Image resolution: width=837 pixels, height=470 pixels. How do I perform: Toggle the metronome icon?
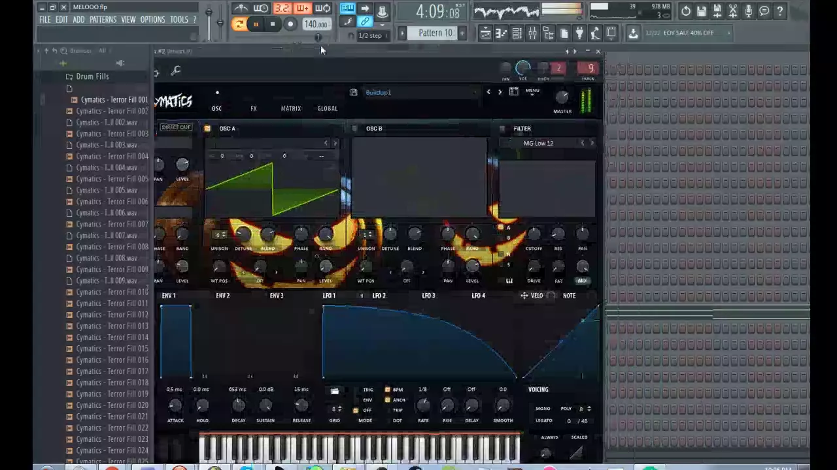pos(241,8)
